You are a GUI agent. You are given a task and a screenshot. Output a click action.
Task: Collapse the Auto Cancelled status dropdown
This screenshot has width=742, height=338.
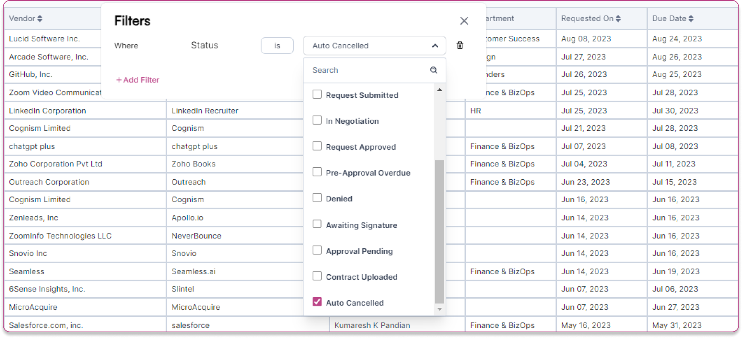coord(435,46)
